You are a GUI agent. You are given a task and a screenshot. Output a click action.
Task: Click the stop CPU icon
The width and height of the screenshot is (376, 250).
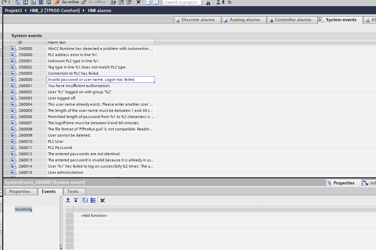click(129, 2)
